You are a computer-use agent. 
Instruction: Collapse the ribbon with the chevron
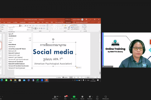(99, 31)
